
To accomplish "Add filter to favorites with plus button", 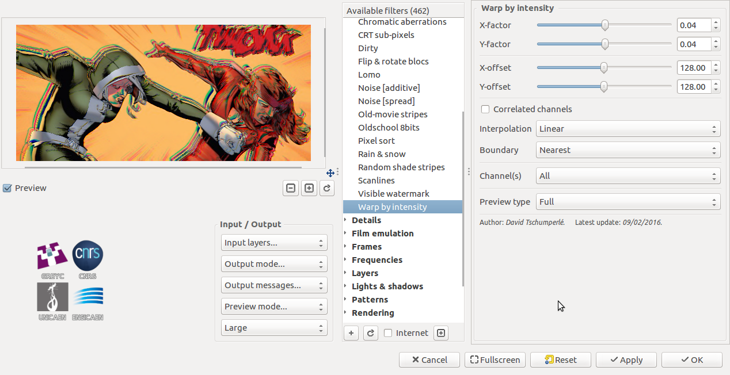I will 352,332.
